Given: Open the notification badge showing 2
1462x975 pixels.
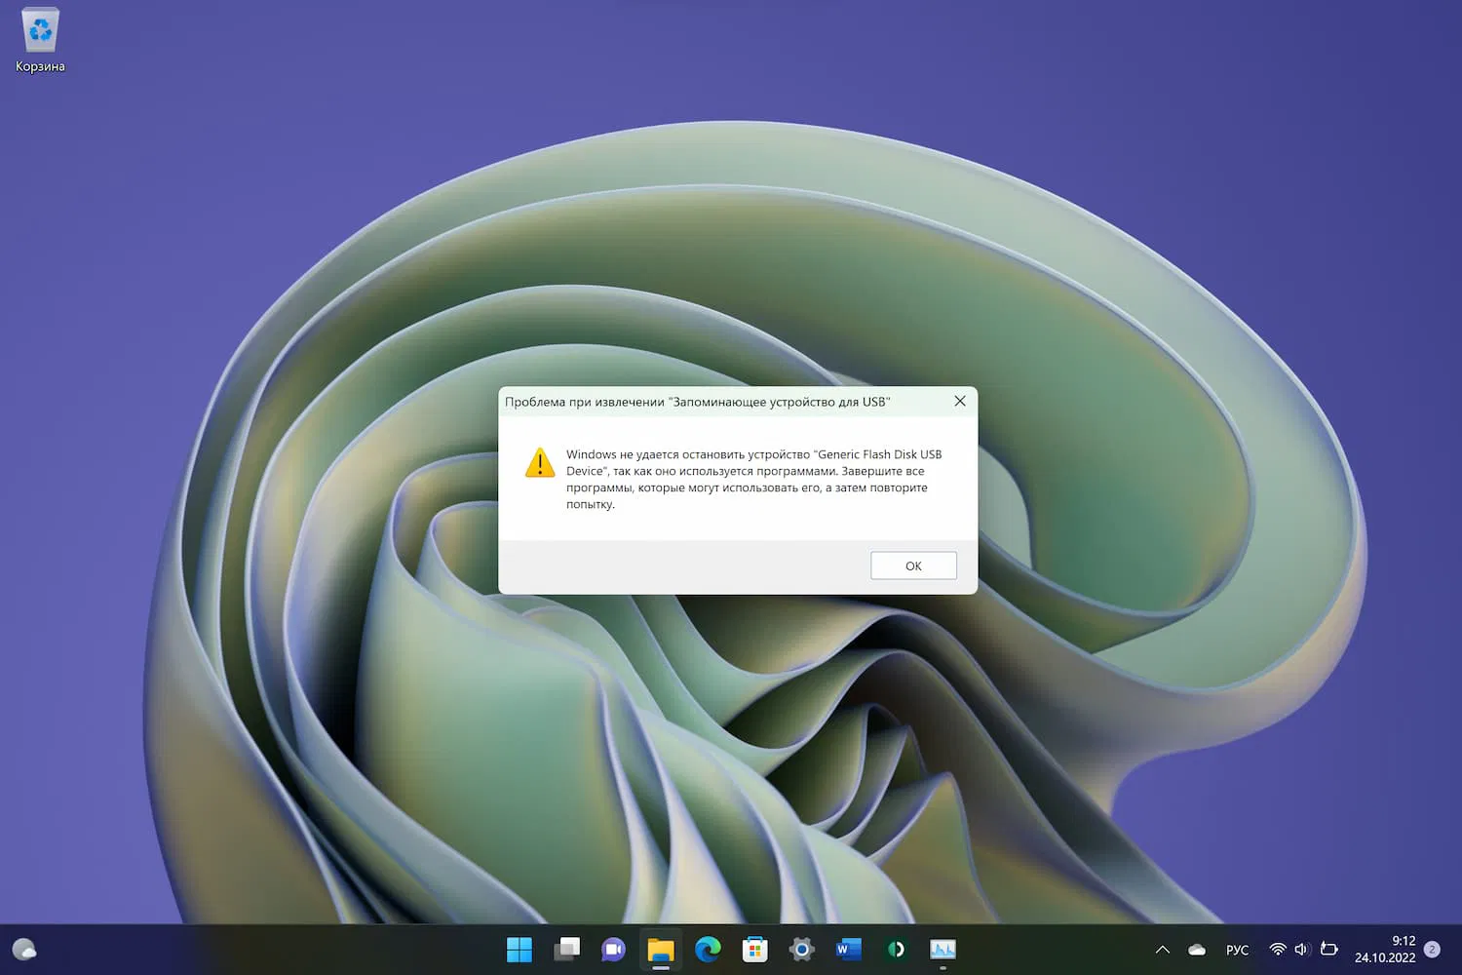Looking at the screenshot, I should pyautogui.click(x=1432, y=949).
